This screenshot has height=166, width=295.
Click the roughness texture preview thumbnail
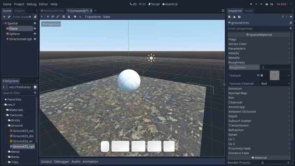pyautogui.click(x=275, y=76)
